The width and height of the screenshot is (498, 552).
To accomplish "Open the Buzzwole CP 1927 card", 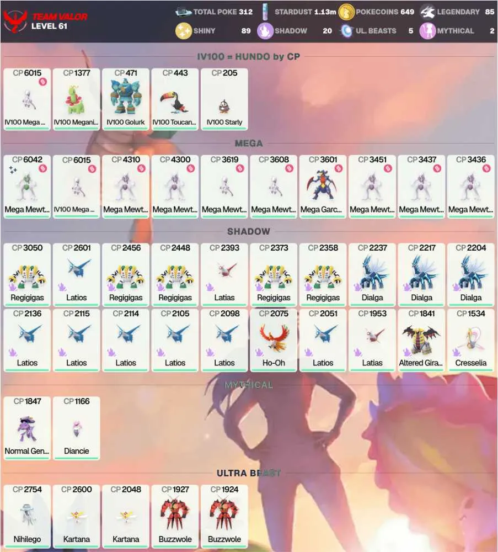I will (175, 516).
